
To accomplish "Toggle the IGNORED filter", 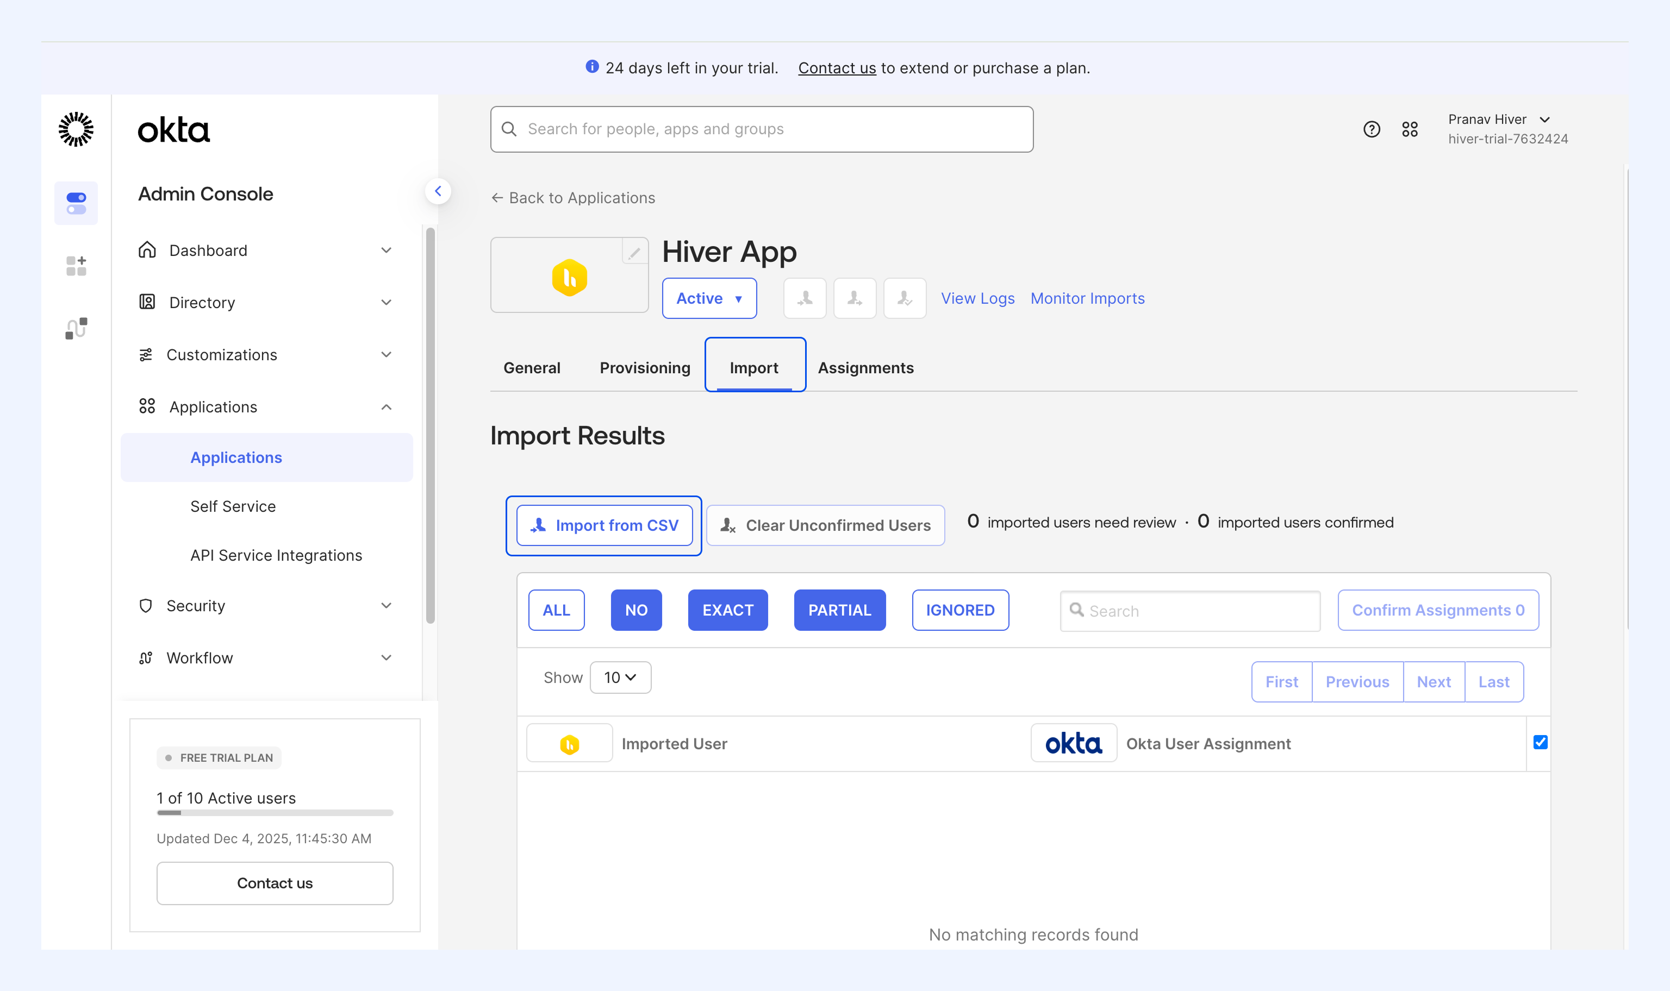I will click(x=960, y=610).
